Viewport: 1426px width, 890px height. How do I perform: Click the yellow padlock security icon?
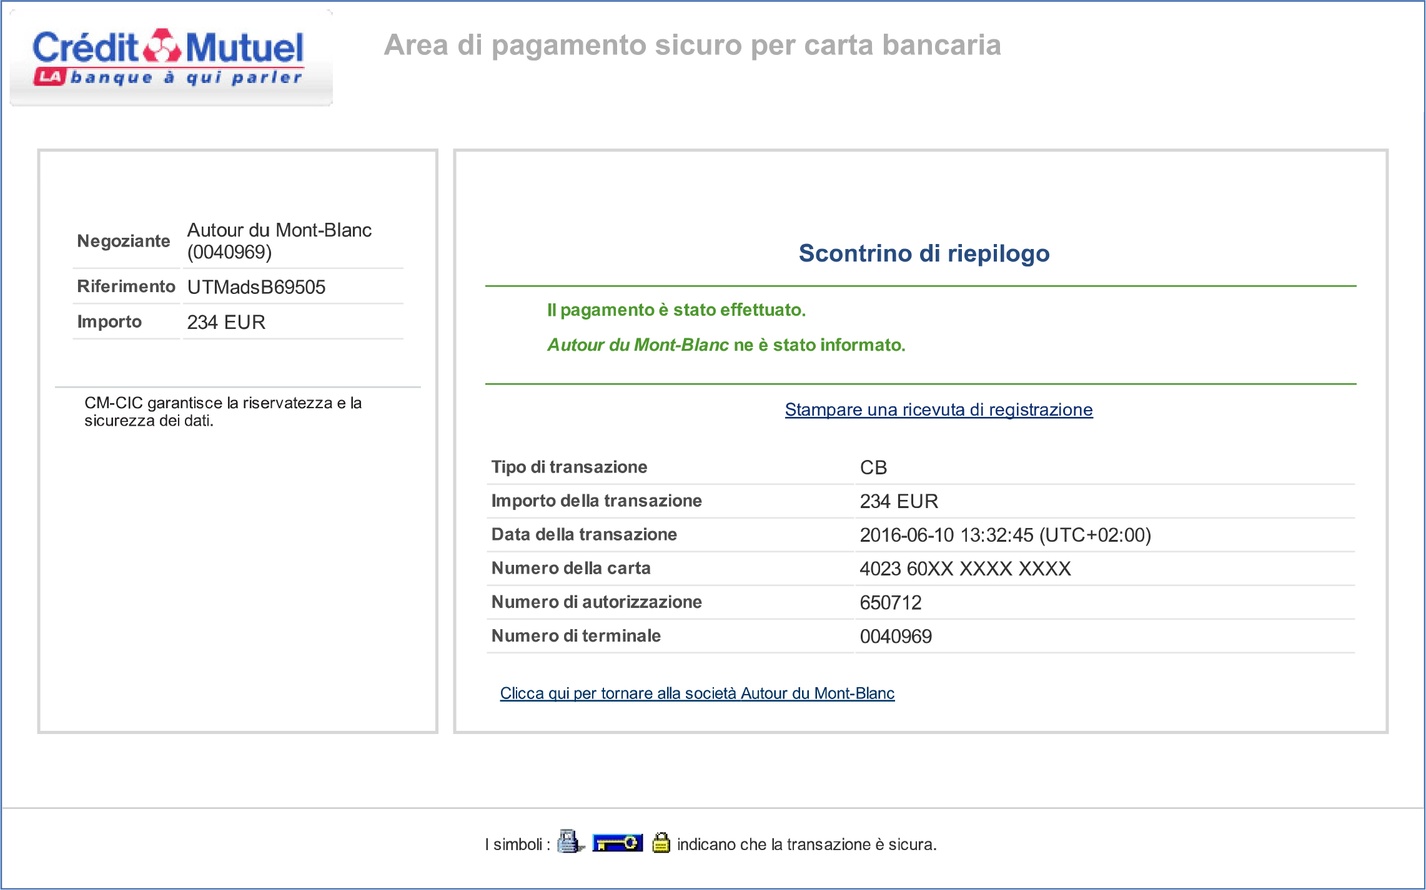point(661,843)
